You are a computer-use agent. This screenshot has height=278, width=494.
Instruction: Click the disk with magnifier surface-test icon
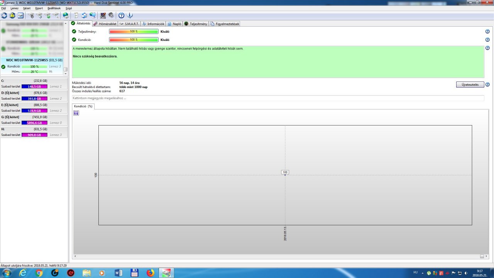click(x=56, y=15)
